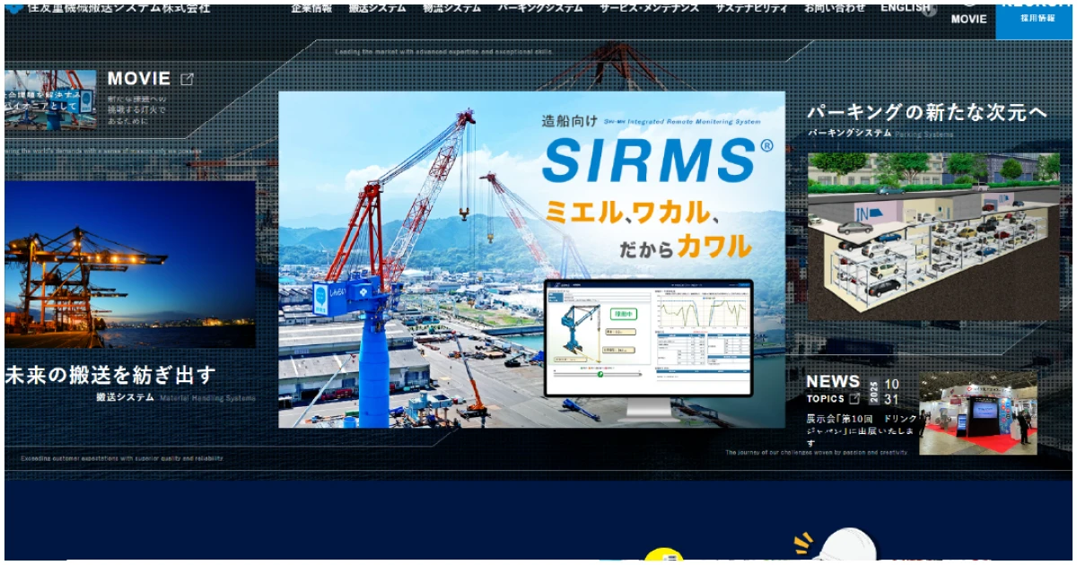Click external link icon next to MOVIE heading
This screenshot has width=1077, height=565.
click(x=187, y=79)
